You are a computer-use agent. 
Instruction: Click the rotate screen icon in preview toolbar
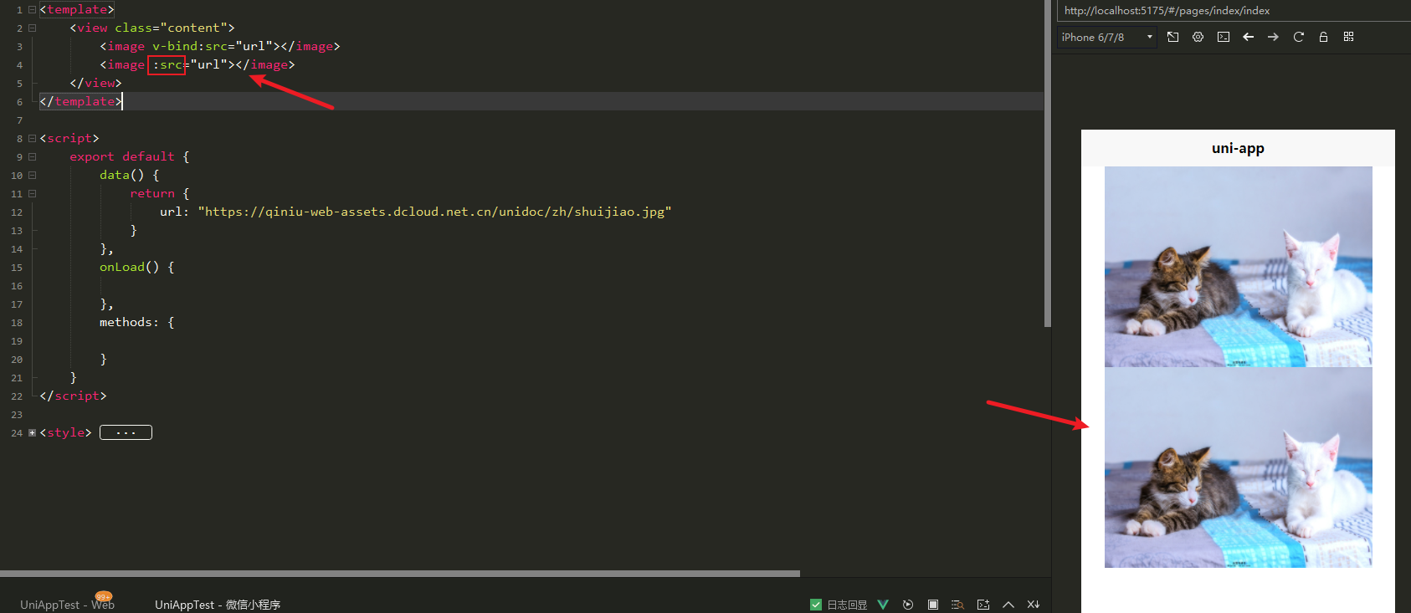[1172, 37]
